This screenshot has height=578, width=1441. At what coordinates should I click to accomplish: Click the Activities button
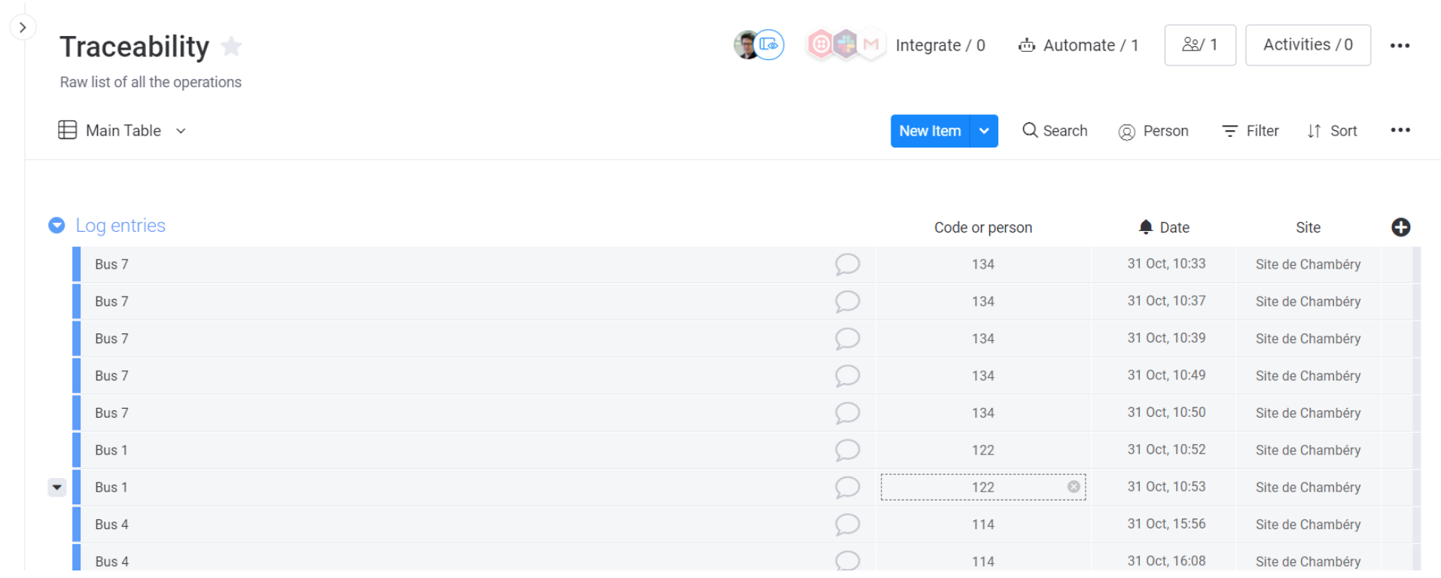1308,45
